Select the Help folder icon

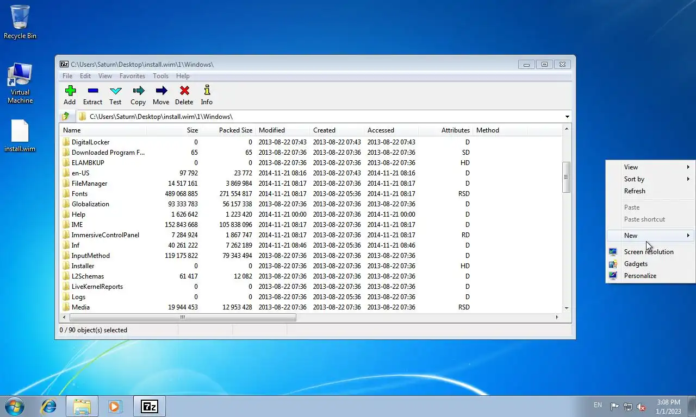[x=66, y=214]
